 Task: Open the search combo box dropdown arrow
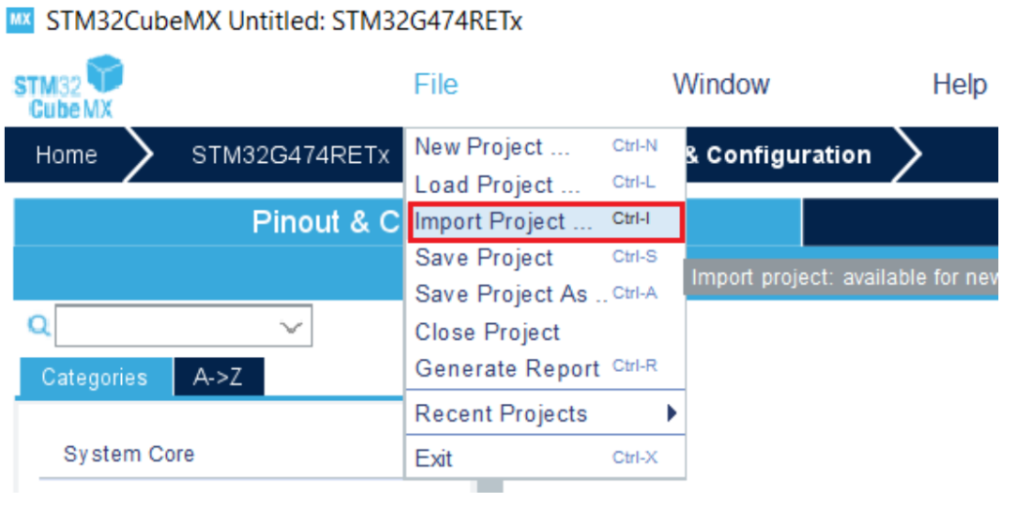click(x=294, y=327)
